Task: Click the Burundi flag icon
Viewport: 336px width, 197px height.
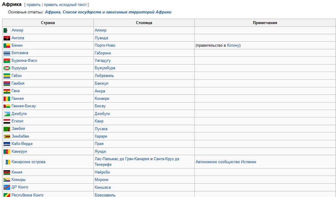Action: point(7,68)
